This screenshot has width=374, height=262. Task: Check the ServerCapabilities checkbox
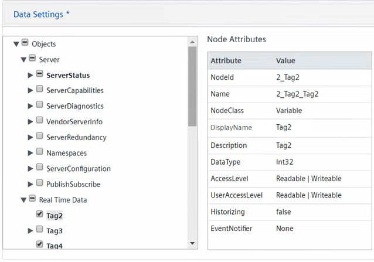tap(39, 90)
